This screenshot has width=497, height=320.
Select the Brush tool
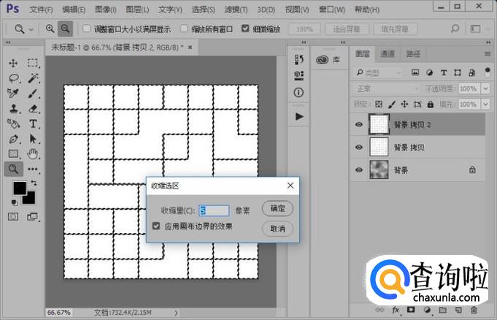(x=33, y=94)
